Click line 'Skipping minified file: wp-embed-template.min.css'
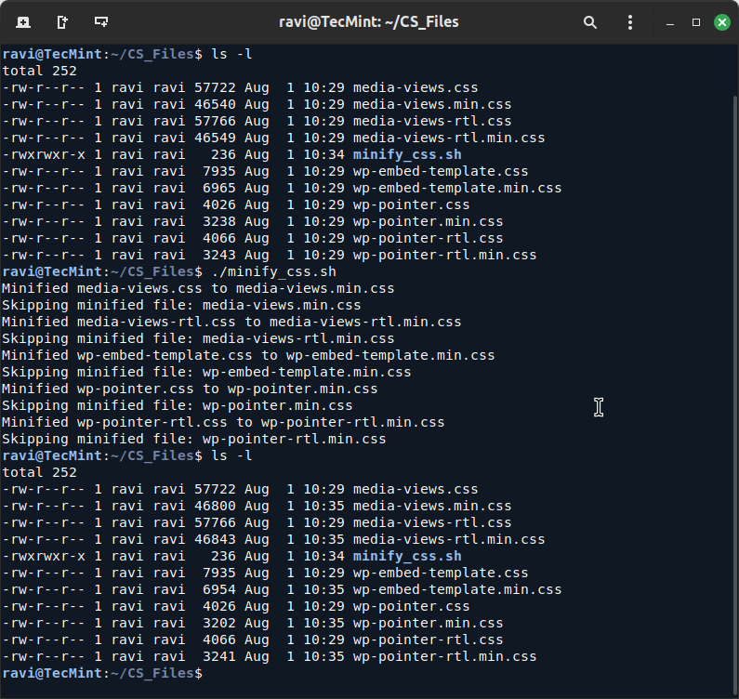 pos(206,373)
